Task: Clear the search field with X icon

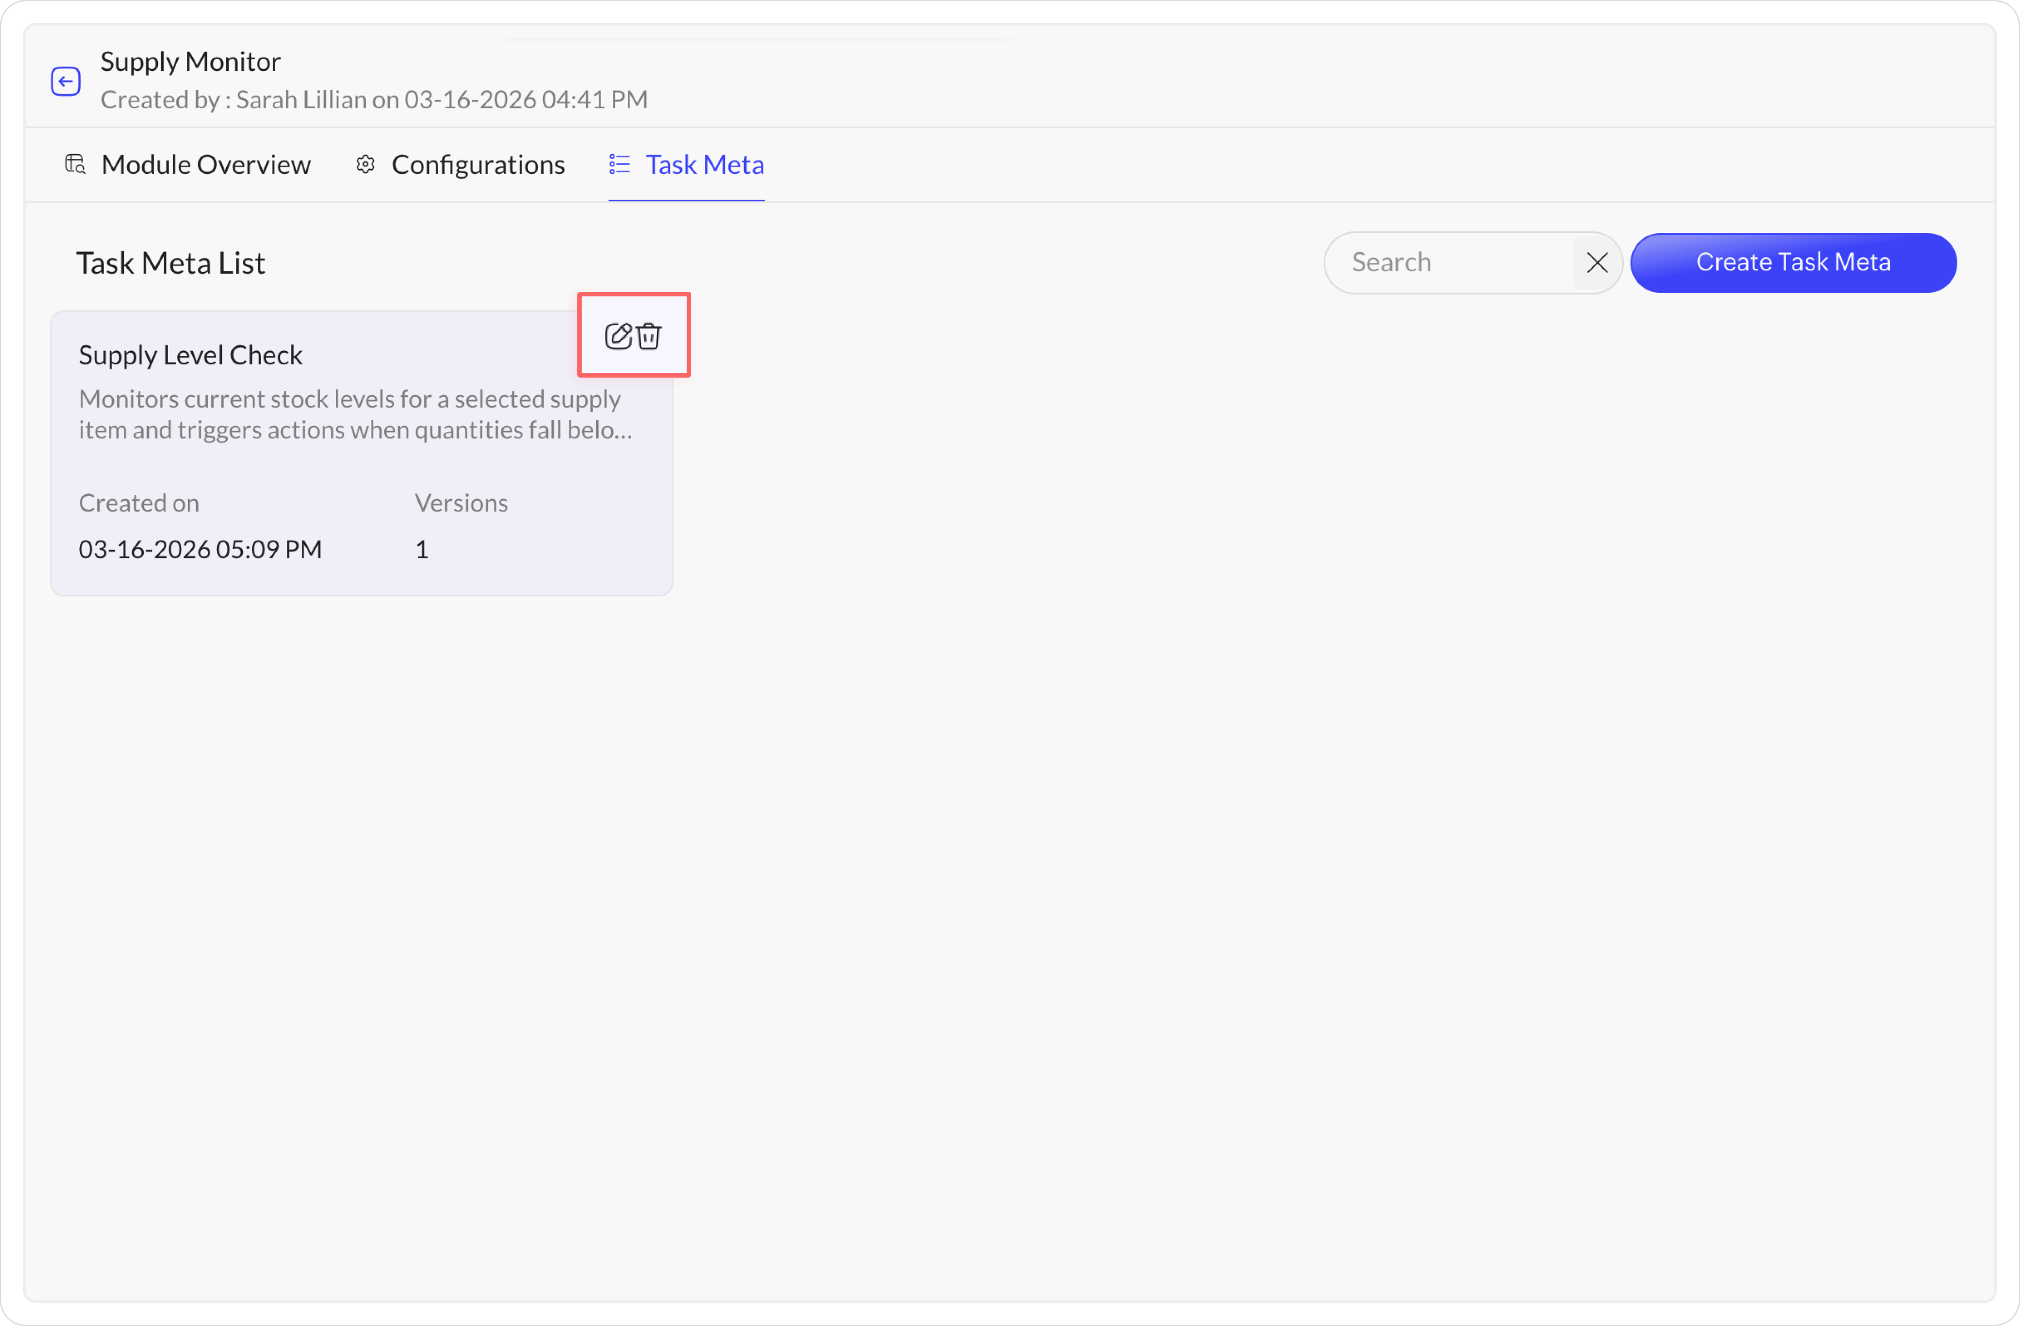Action: point(1596,263)
